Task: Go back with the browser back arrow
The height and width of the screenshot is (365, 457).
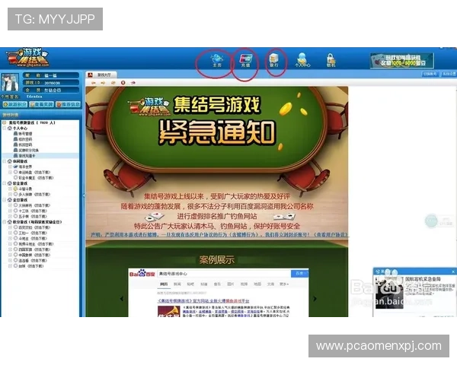Action: tap(94, 83)
